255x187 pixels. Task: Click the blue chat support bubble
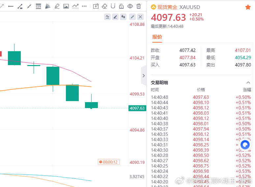coord(245,145)
